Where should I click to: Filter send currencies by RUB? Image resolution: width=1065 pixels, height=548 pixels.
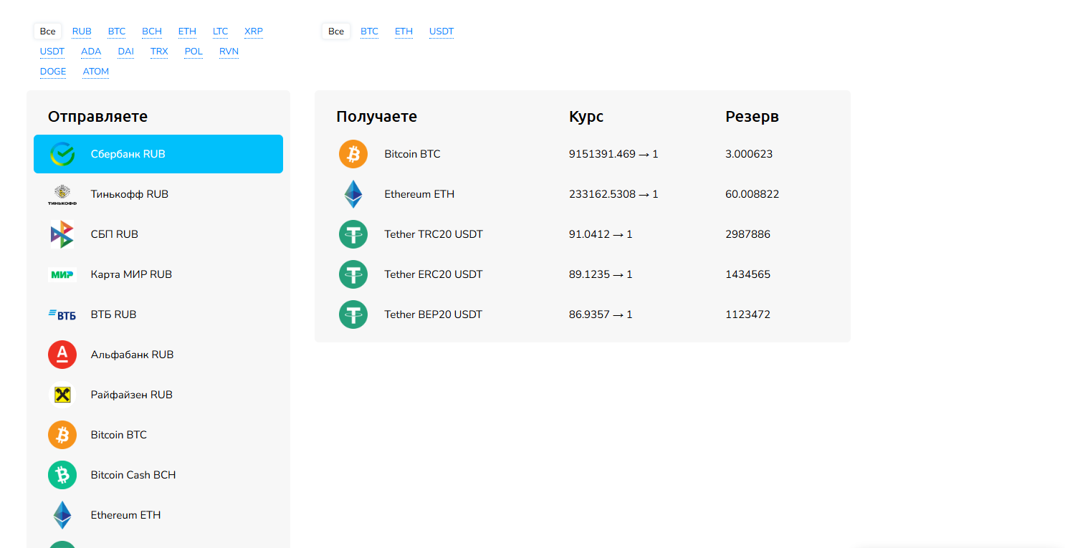(82, 32)
